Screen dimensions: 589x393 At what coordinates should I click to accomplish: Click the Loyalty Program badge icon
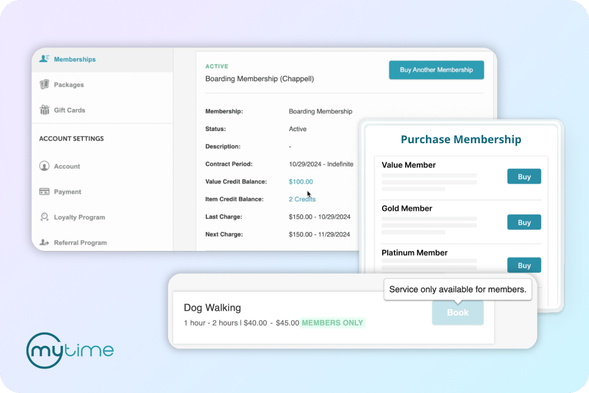pyautogui.click(x=44, y=217)
